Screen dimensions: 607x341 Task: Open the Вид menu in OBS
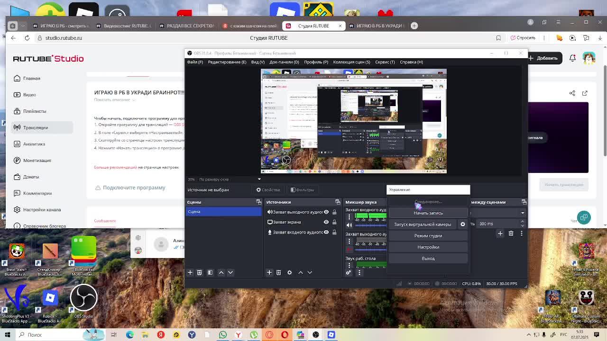pyautogui.click(x=258, y=62)
